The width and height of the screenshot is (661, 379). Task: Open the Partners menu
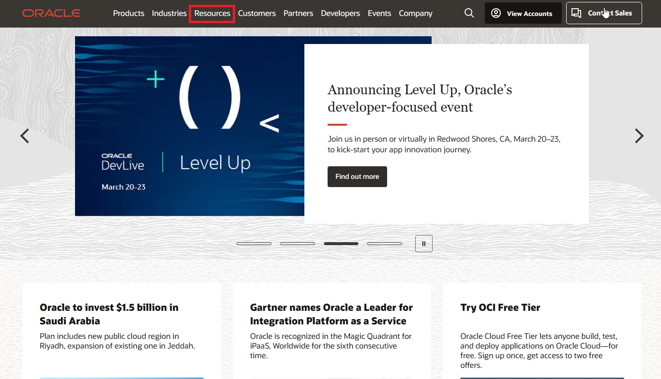coord(298,13)
